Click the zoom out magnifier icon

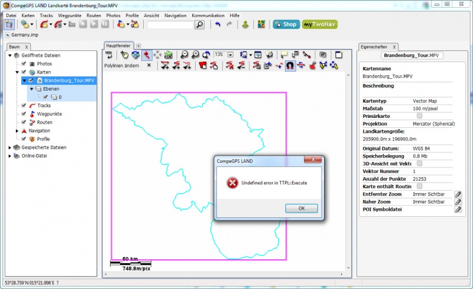(184, 54)
